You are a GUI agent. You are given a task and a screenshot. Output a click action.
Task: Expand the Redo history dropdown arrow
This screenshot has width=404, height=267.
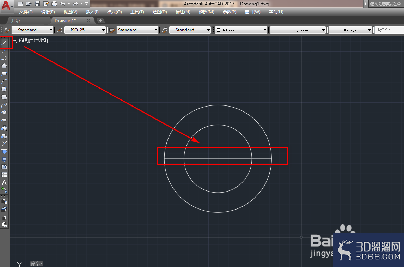81,4
